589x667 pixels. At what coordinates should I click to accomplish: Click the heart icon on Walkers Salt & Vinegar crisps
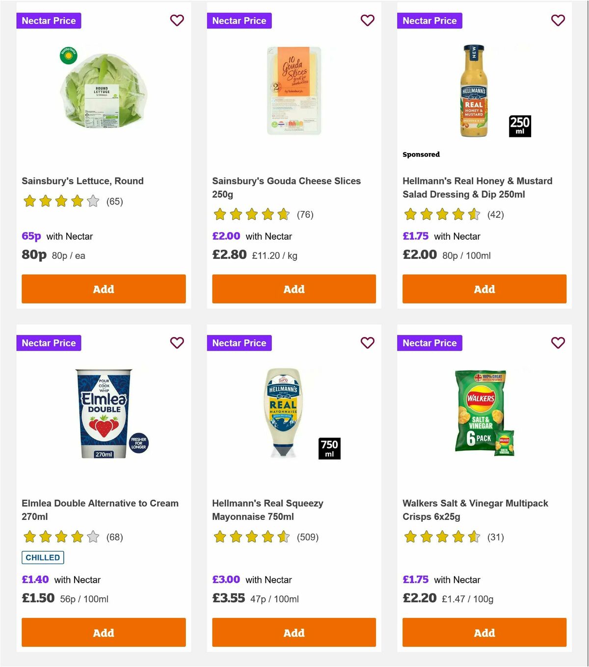558,343
